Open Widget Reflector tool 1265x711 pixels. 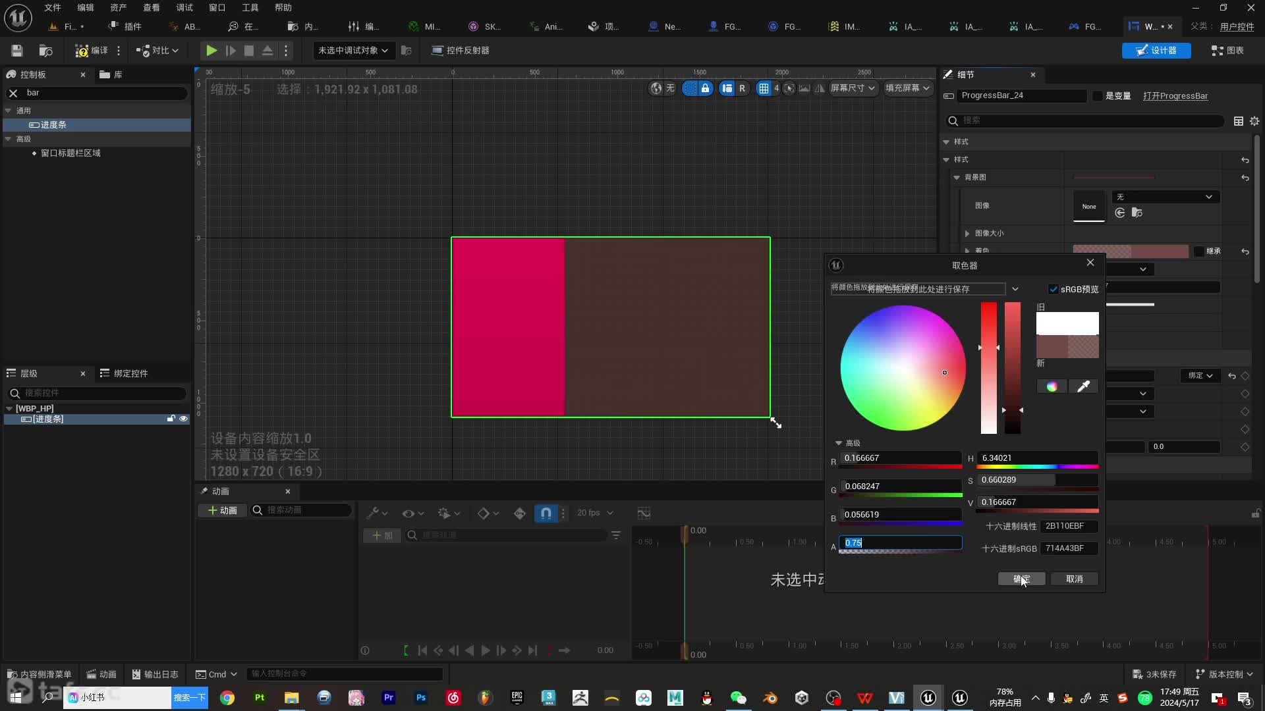click(x=461, y=51)
